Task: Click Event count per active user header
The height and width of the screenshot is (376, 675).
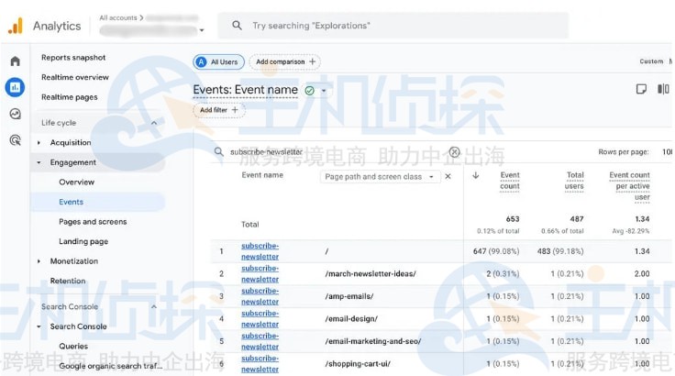Action: click(x=629, y=186)
